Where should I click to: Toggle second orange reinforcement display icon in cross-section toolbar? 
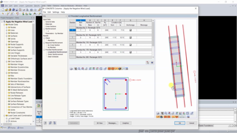click(113, 69)
